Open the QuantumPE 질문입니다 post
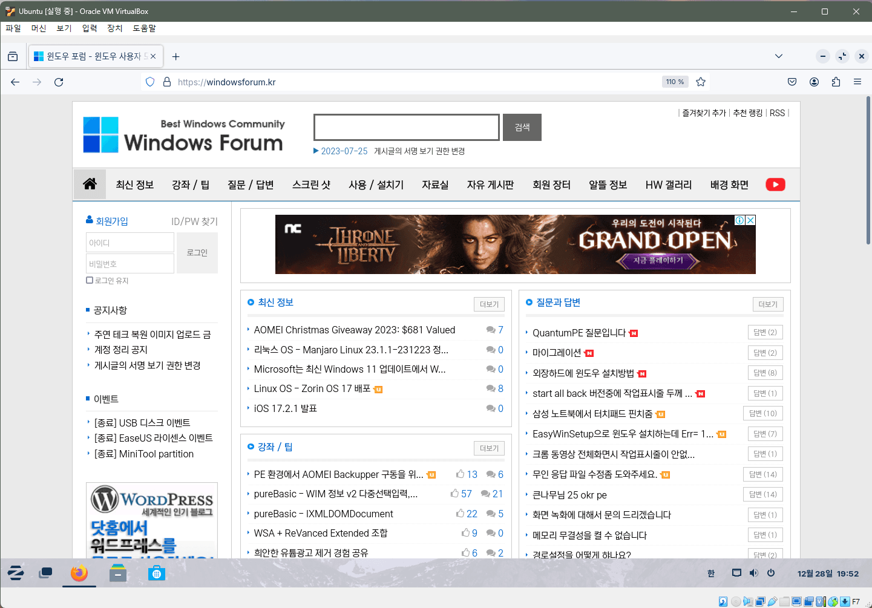 point(579,333)
